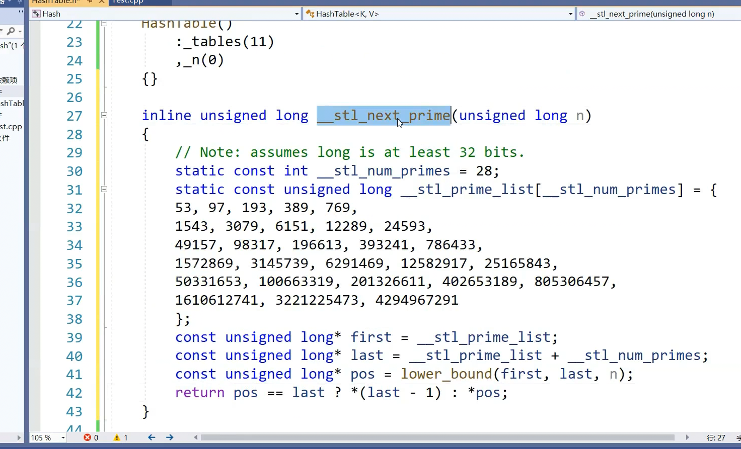Collapse the __stl_next_prime function at line 27
Image resolution: width=741 pixels, height=449 pixels.
click(x=104, y=115)
